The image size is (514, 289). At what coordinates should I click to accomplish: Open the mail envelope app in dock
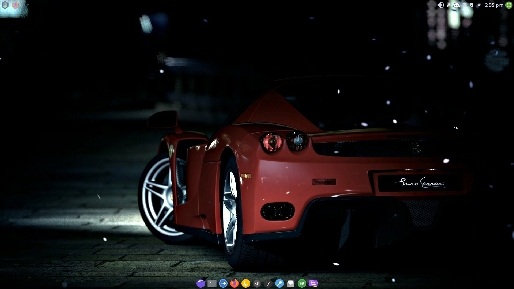coord(291,283)
